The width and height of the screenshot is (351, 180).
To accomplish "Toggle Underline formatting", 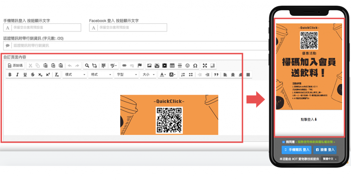I will point(25,75).
